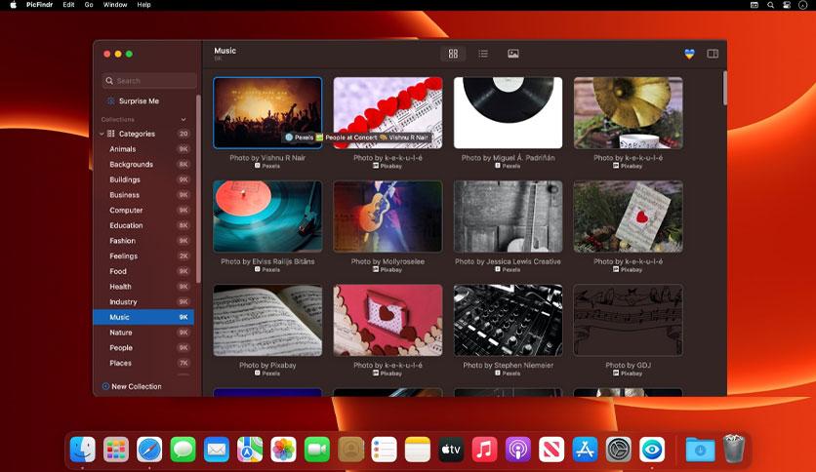Click the 'Photo by GDJ' caption

pos(629,365)
